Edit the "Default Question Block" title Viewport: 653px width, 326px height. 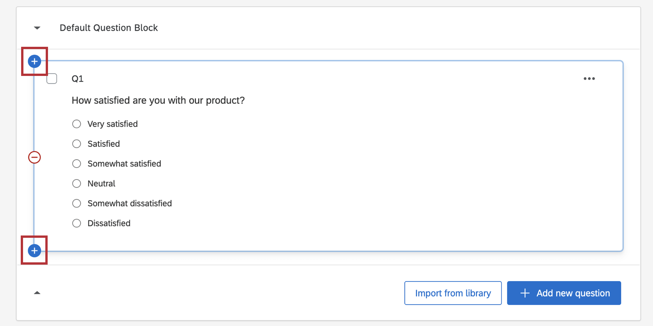pyautogui.click(x=109, y=28)
